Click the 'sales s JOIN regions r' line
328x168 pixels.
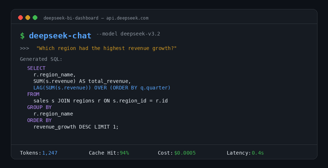coord(101,101)
